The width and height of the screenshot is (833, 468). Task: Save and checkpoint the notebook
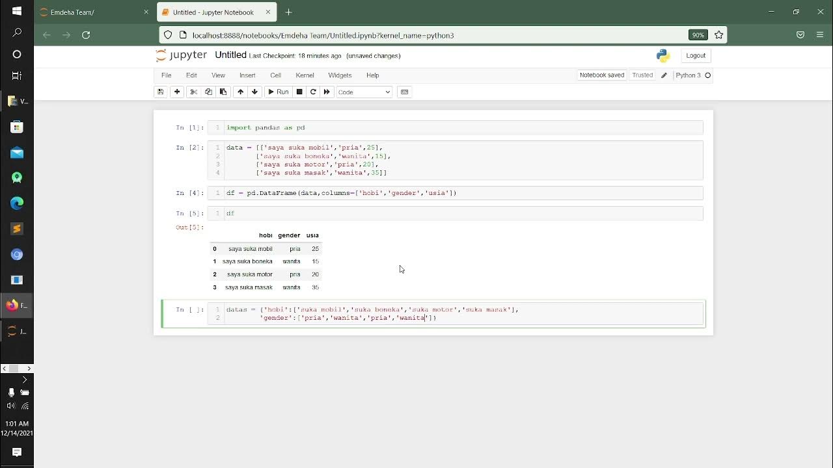[160, 92]
